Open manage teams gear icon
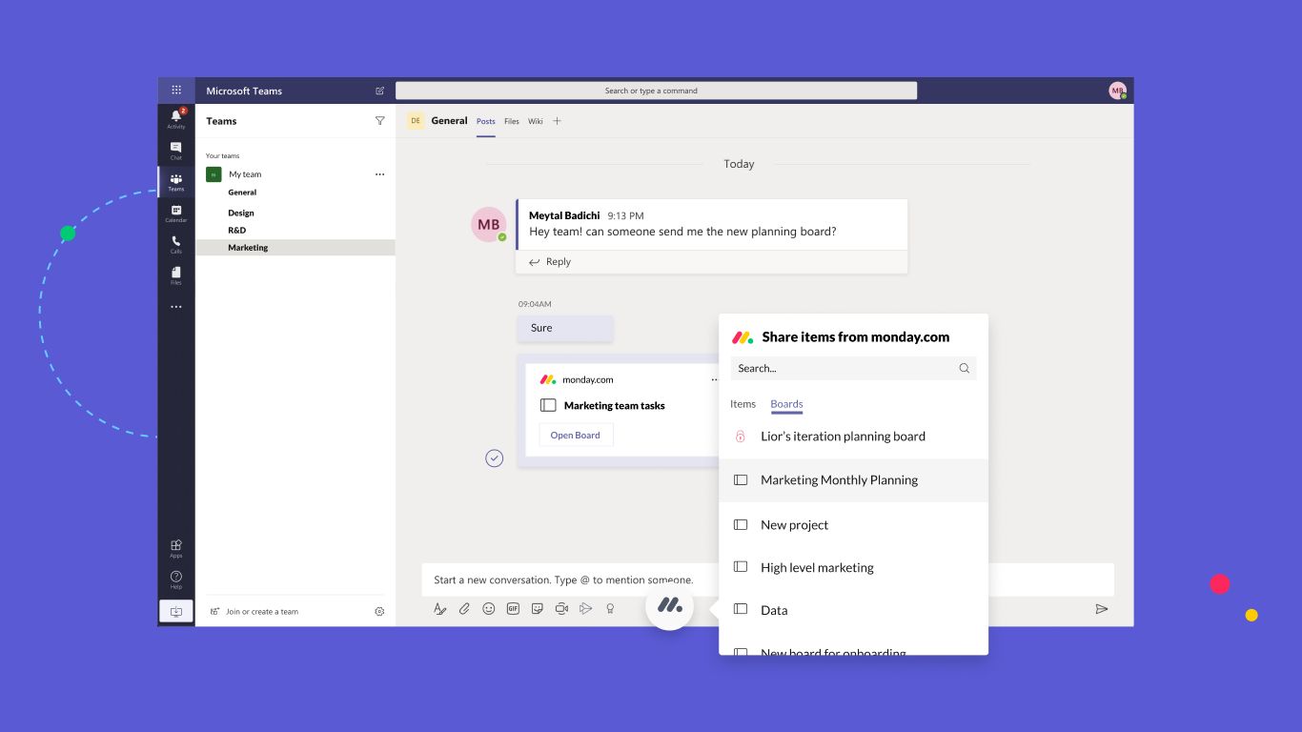The height and width of the screenshot is (732, 1302). pyautogui.click(x=379, y=612)
